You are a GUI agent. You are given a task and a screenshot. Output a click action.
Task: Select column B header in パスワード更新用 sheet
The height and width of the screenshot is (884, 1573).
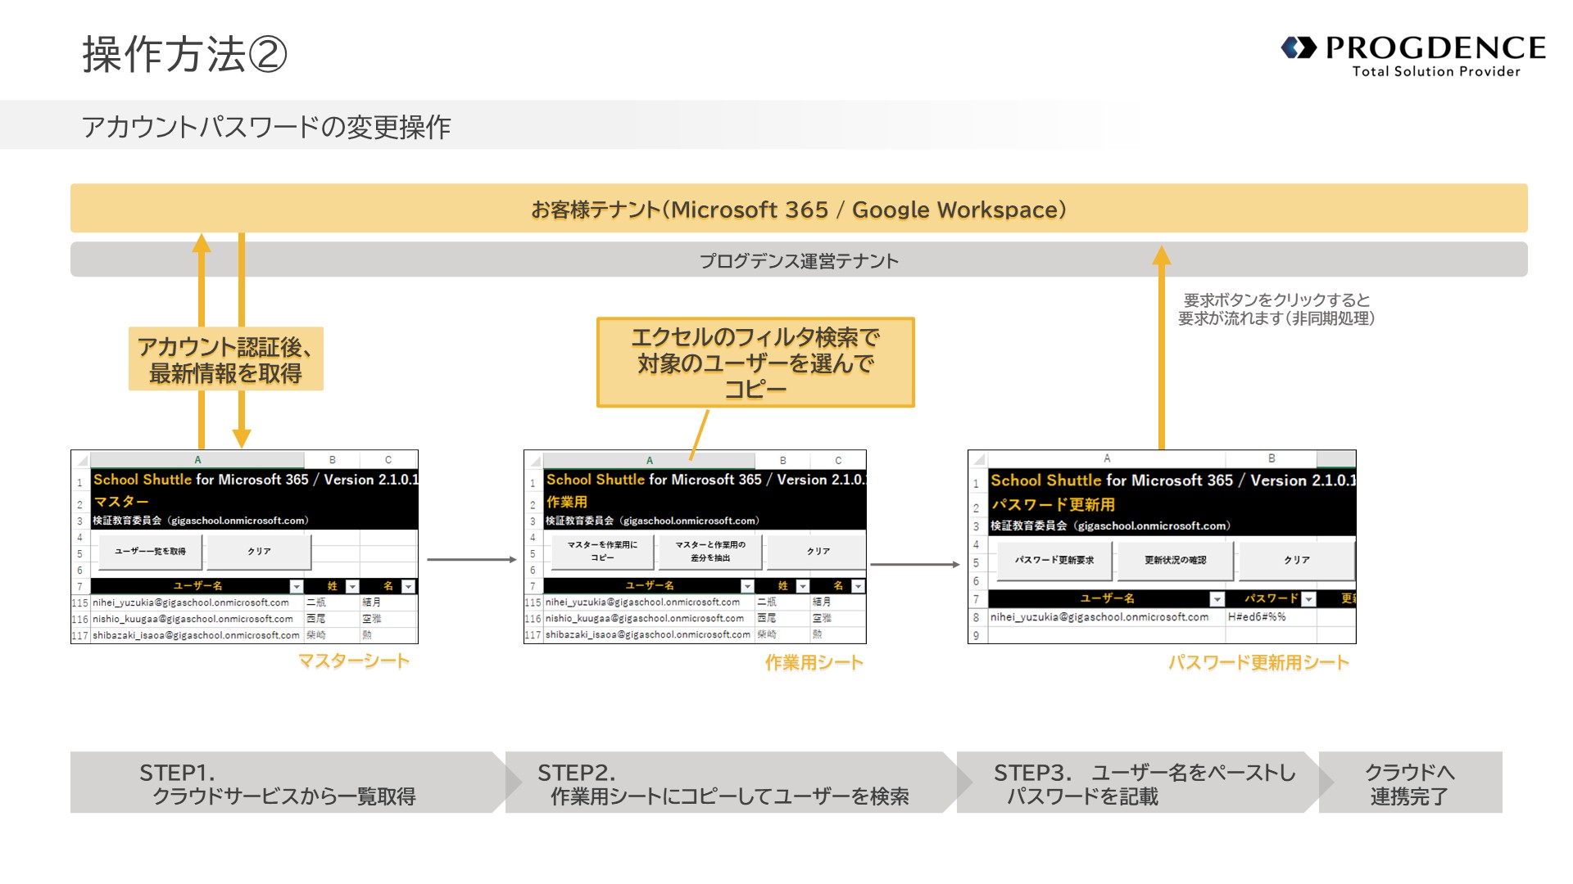point(1272,459)
